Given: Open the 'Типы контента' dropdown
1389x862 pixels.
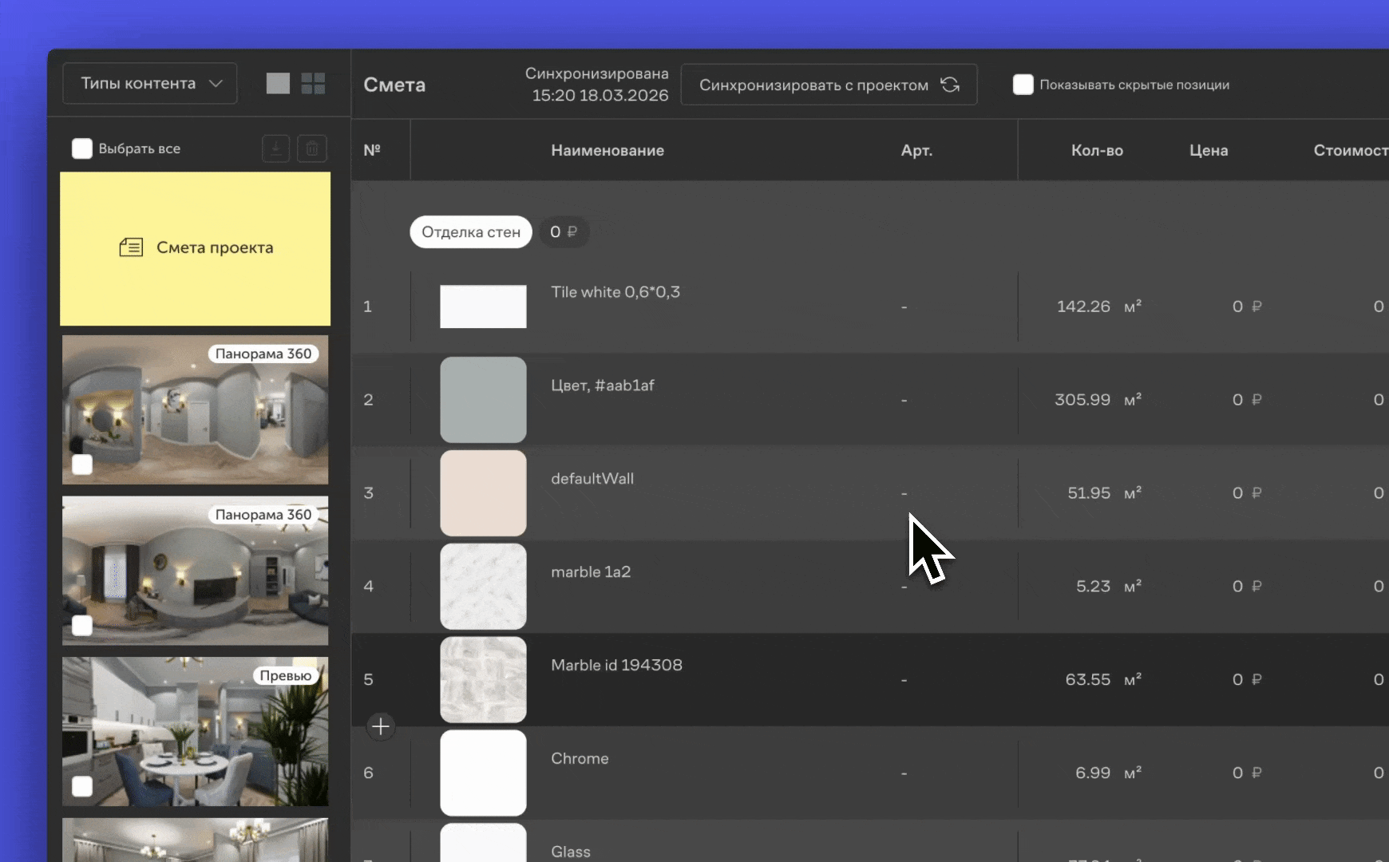Looking at the screenshot, I should 150,84.
